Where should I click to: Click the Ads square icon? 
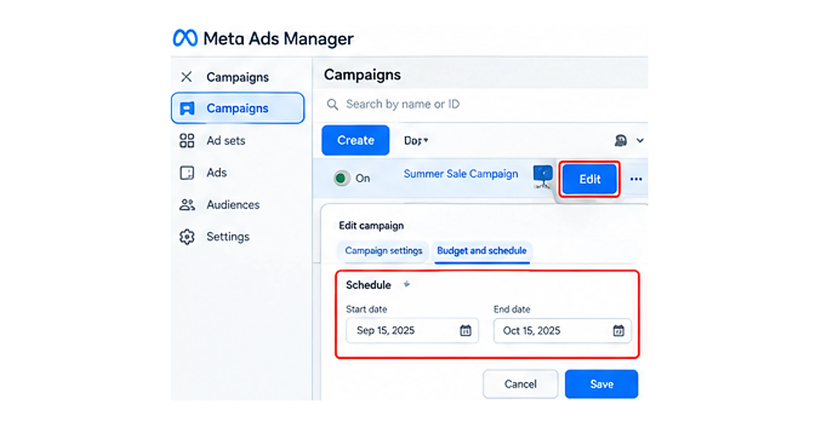[x=187, y=172]
